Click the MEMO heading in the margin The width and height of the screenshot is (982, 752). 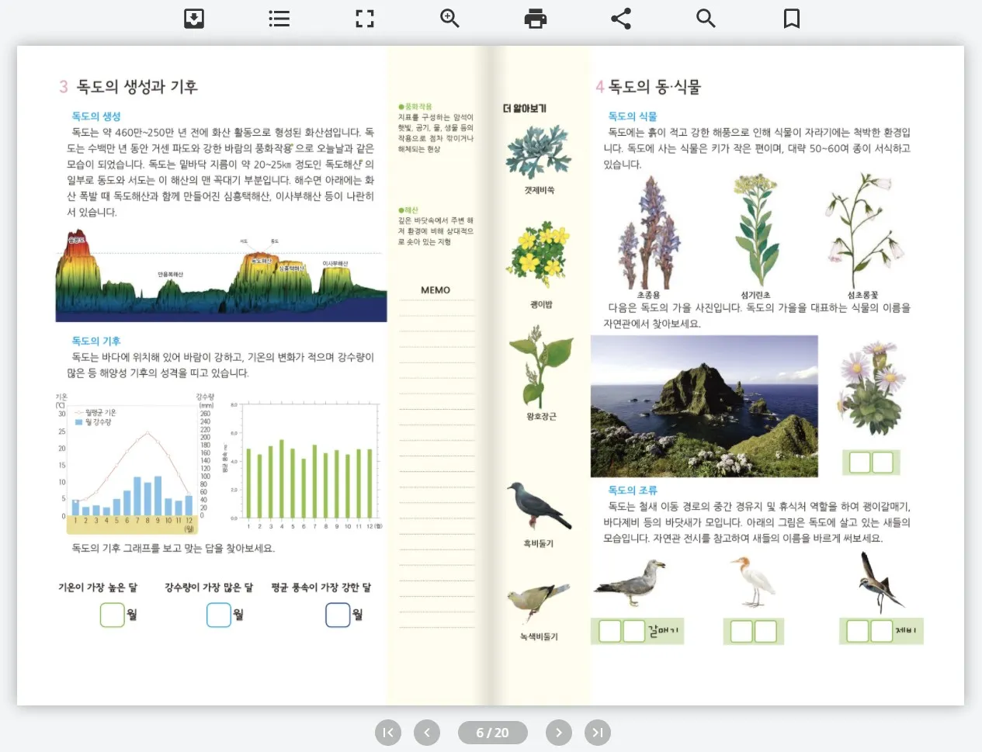(435, 290)
